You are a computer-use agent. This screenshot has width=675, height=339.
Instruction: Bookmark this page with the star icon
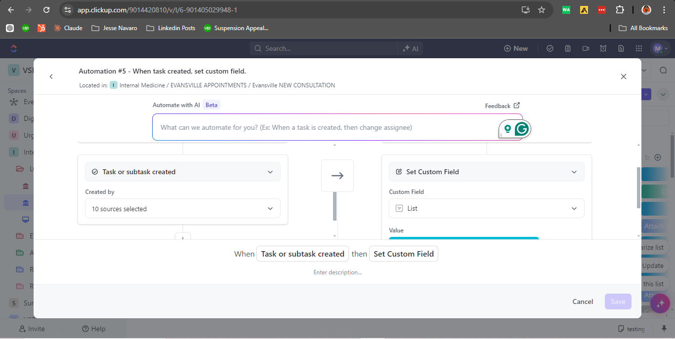[x=542, y=10]
